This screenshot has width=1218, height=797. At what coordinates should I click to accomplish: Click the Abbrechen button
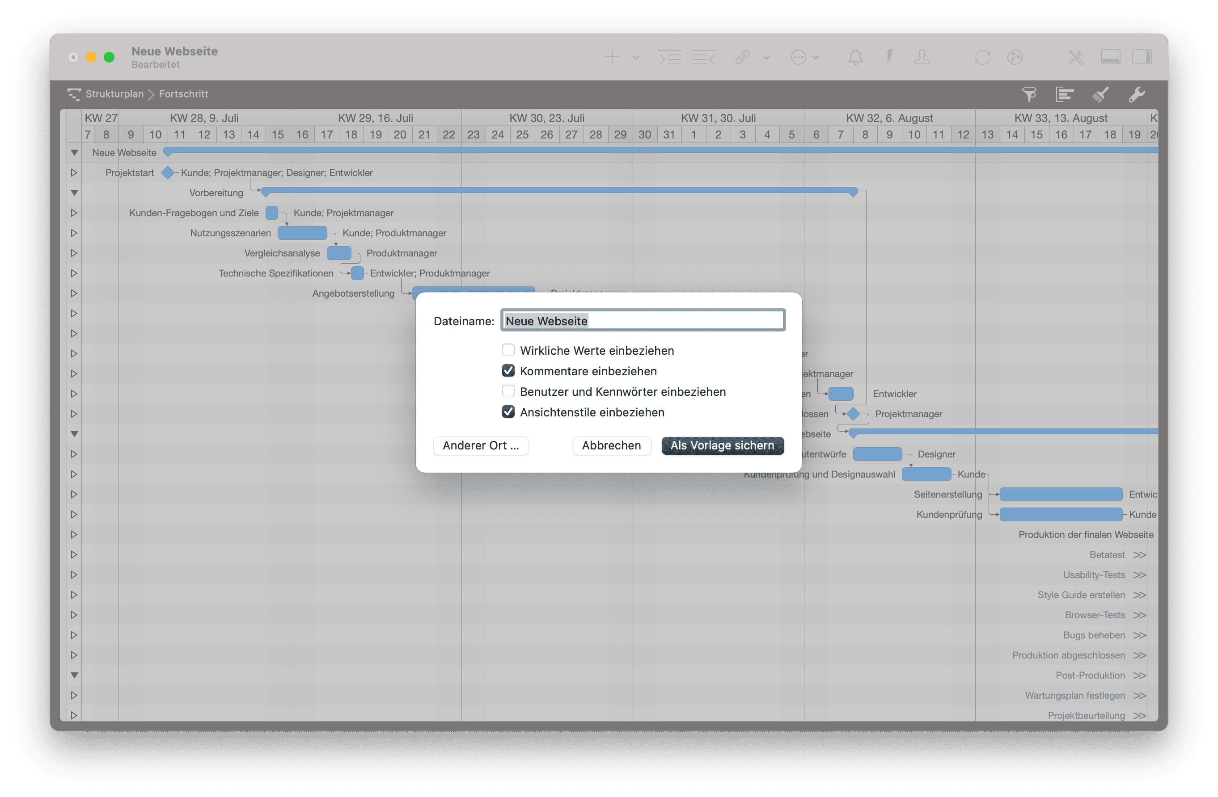tap(611, 445)
